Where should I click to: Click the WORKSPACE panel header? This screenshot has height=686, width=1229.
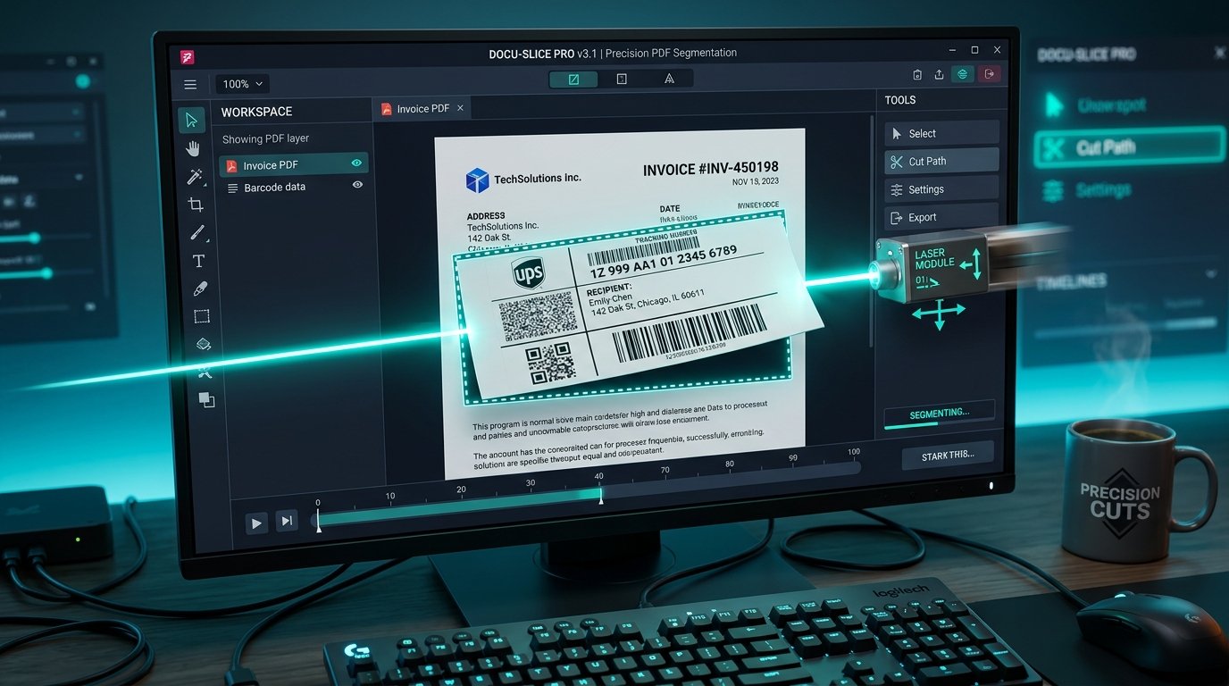[256, 112]
